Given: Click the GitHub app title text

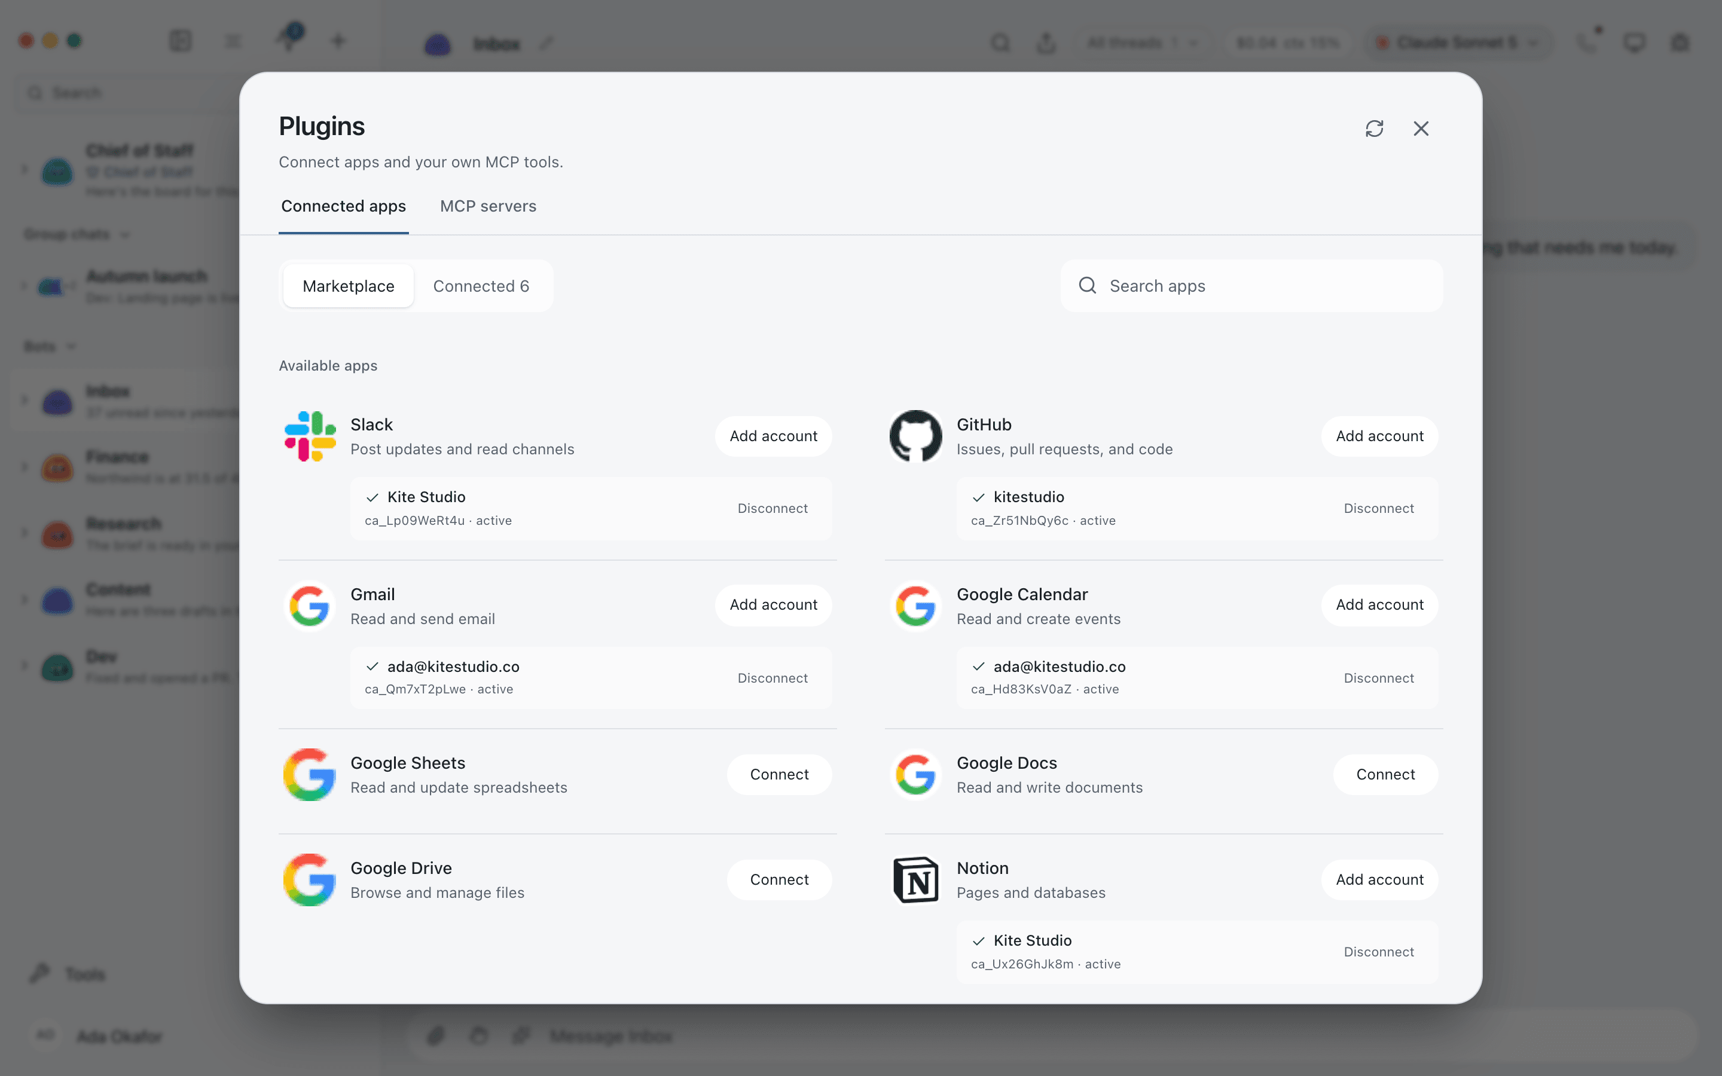Looking at the screenshot, I should pos(984,425).
